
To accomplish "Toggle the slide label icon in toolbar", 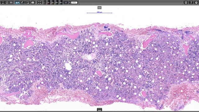I will coord(3,2).
